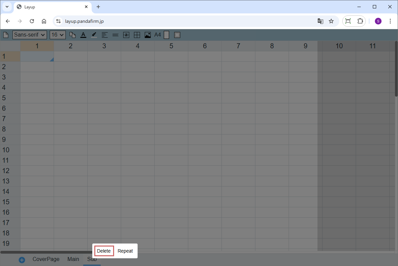Click the page margins icon
The height and width of the screenshot is (266, 398).
pos(177,35)
